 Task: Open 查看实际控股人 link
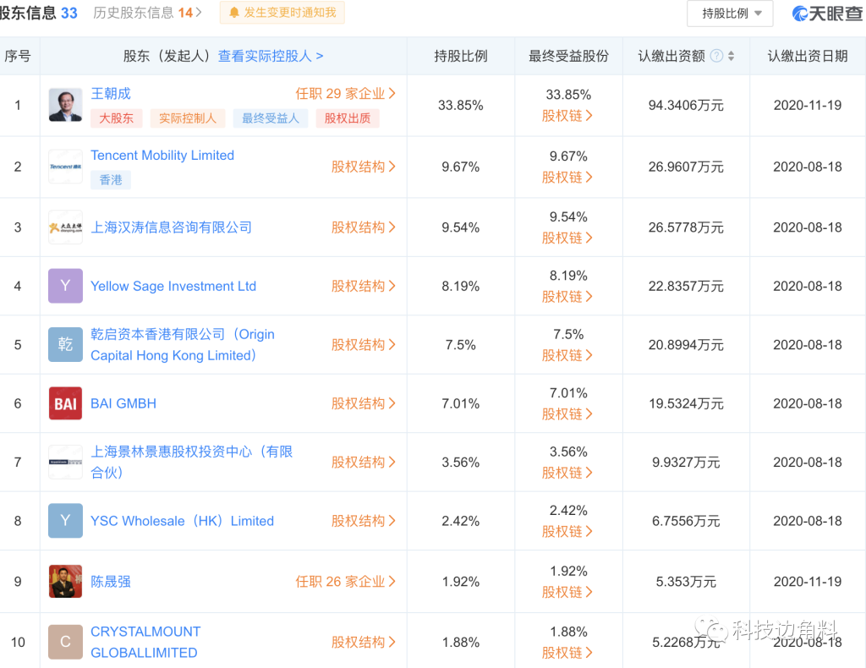tap(271, 56)
